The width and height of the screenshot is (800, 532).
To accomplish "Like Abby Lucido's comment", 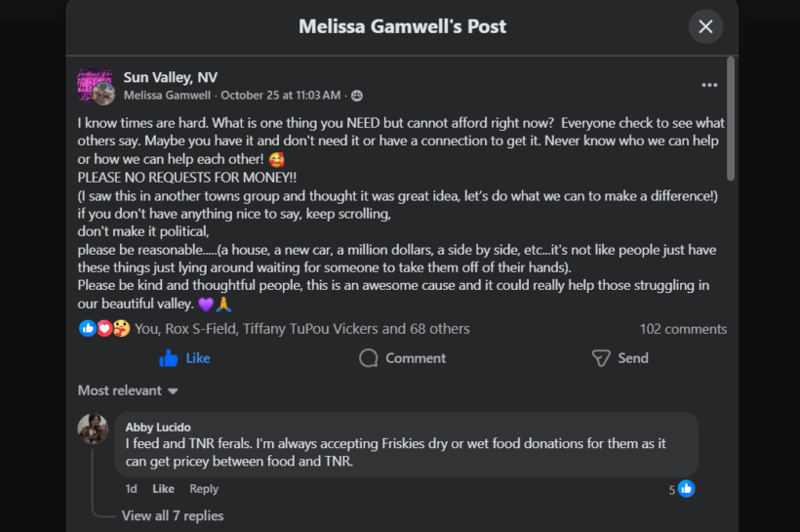I will tap(163, 489).
